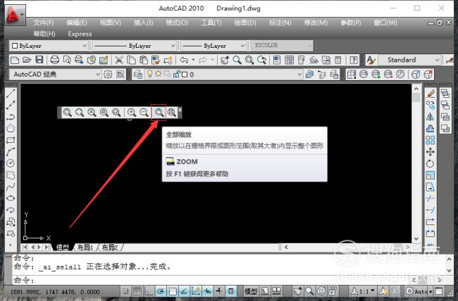This screenshot has height=301, width=458.
Task: Click Zoom All in floating zoom toolbar
Action: 159,113
